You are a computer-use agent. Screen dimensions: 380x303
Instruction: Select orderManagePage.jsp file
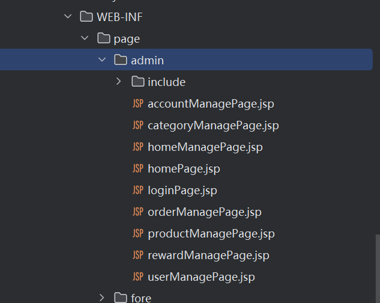[204, 212]
